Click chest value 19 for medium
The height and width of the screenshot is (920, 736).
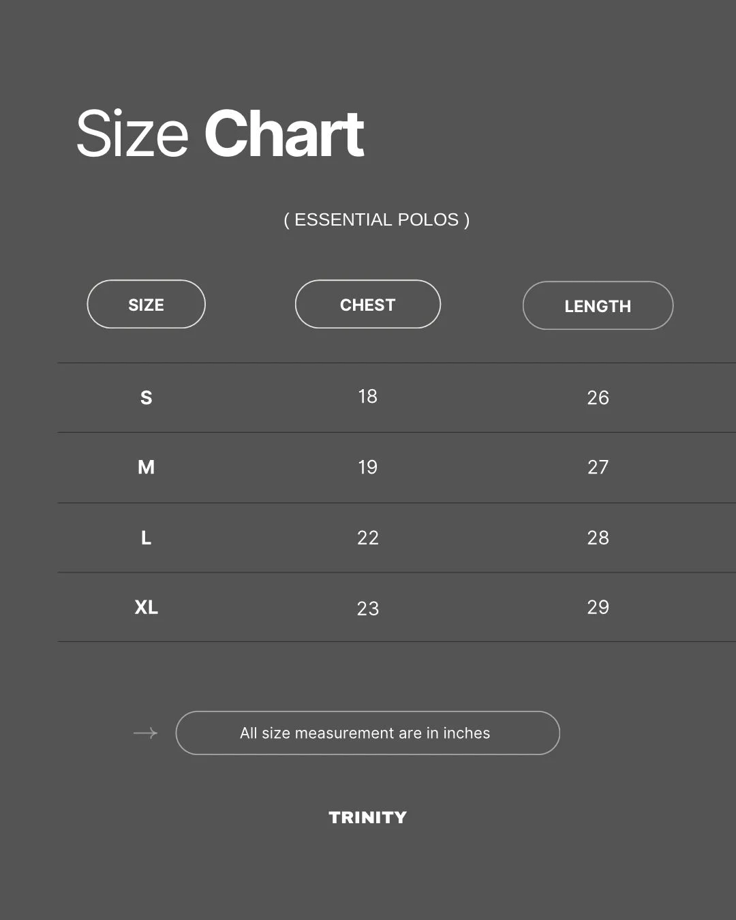367,467
